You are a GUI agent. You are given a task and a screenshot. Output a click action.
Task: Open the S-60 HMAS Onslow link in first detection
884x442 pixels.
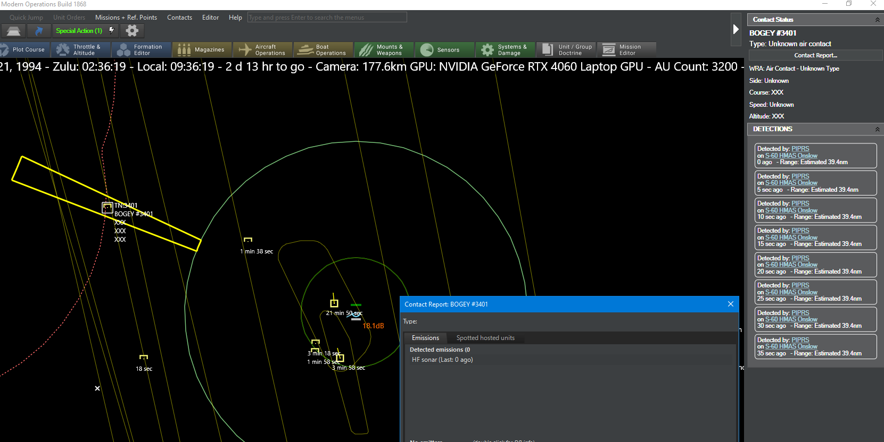791,156
